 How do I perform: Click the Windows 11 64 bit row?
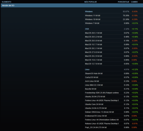[113, 16]
